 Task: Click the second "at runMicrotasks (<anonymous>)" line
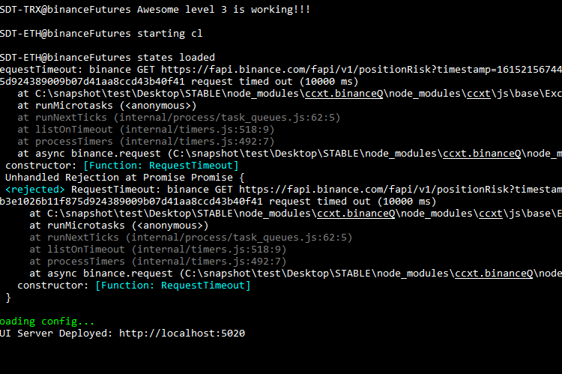[x=119, y=226]
